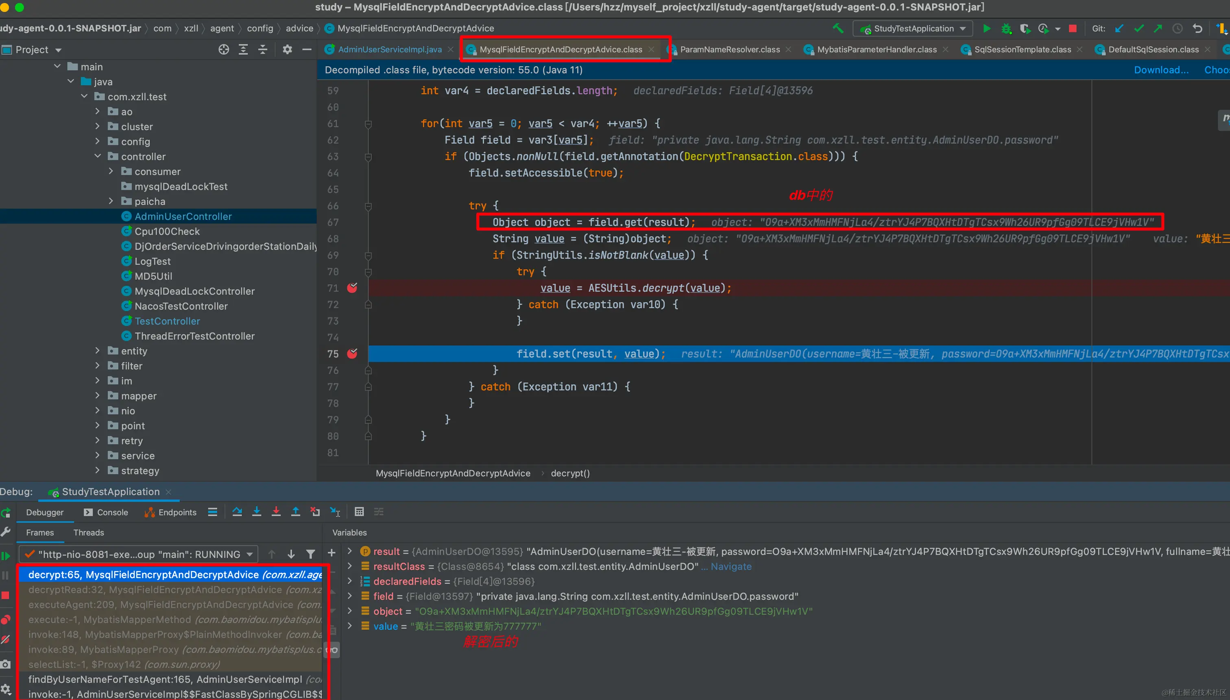This screenshot has width=1230, height=700.
Task: Click Step Out up-arrow icon
Action: [295, 511]
